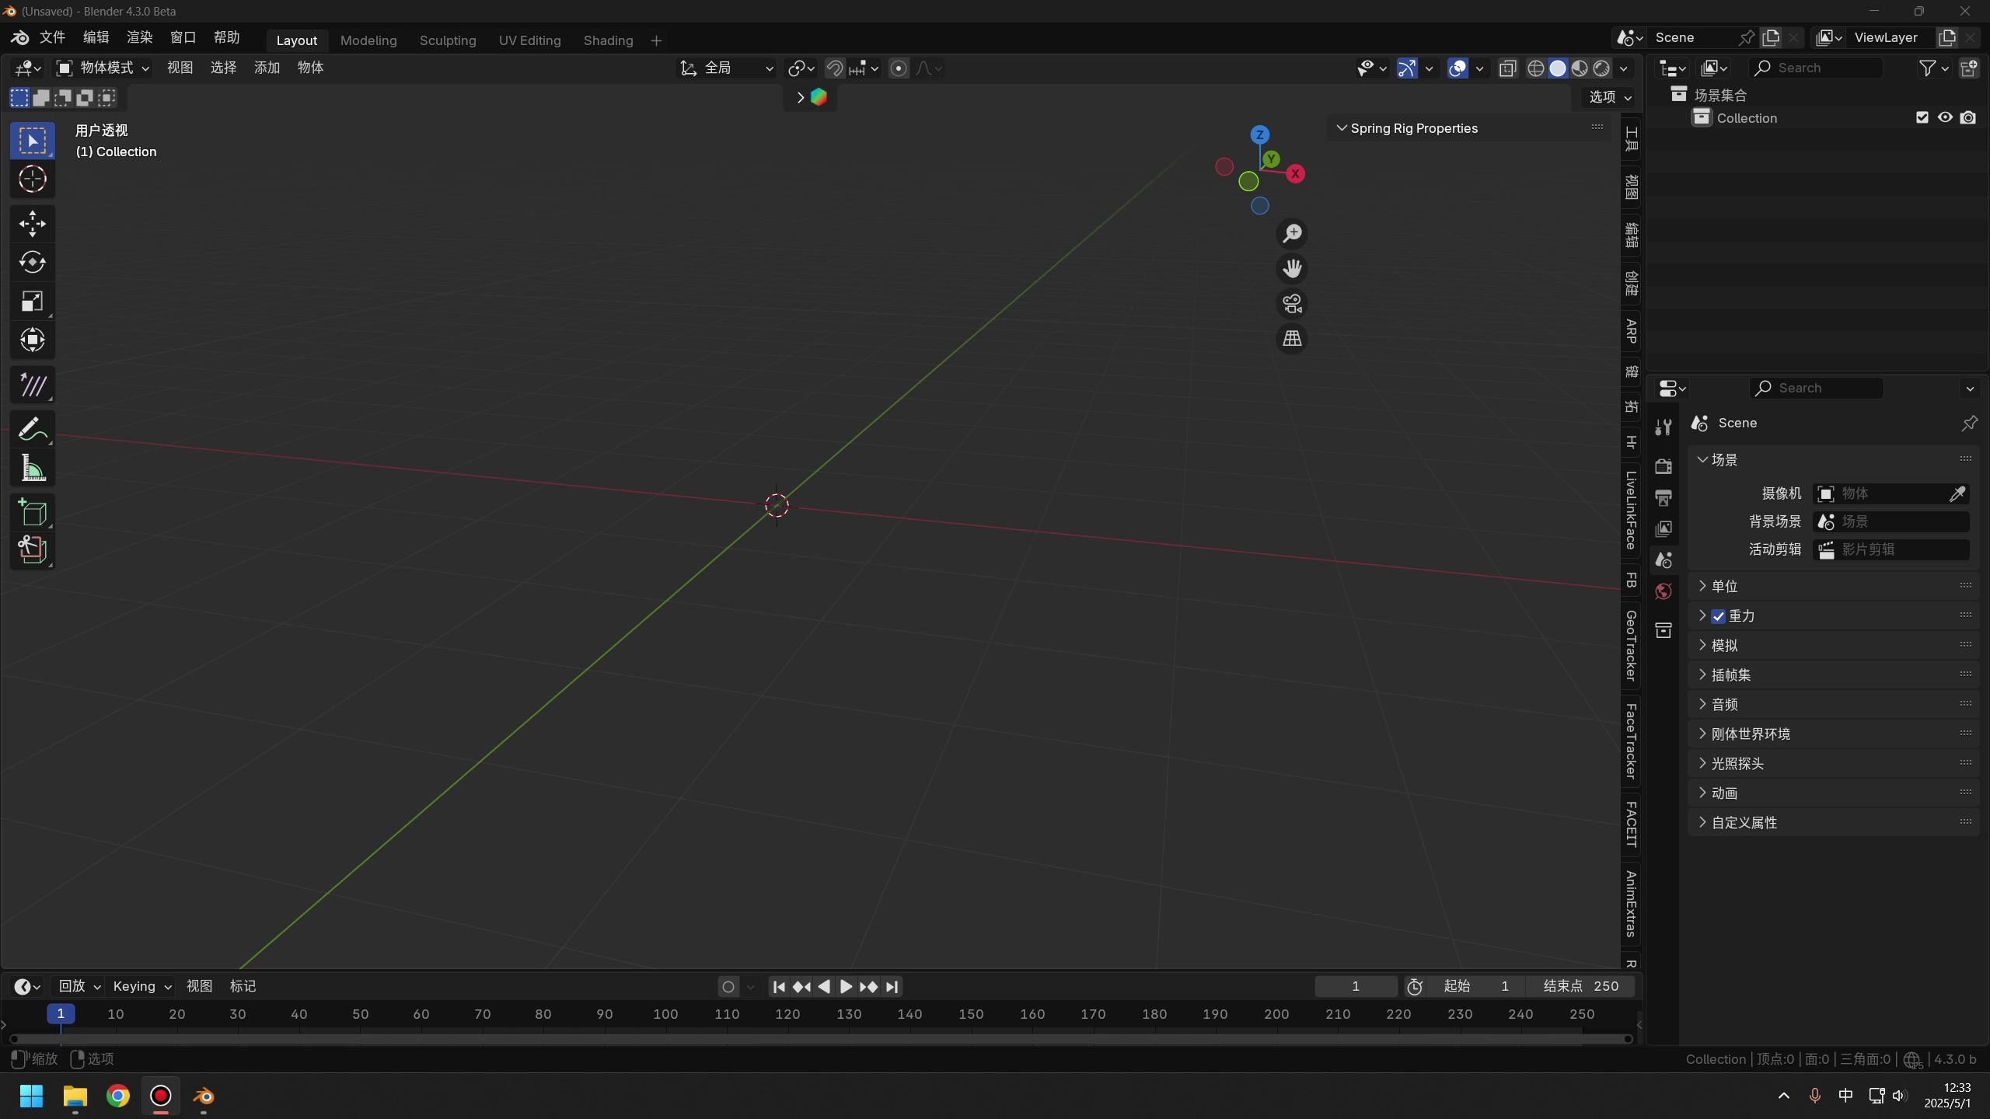Jump to last frame button
Viewport: 1990px width, 1119px height.
[x=892, y=987]
